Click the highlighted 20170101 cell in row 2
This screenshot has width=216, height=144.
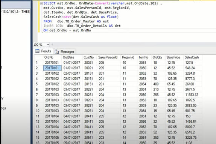tap(52, 68)
